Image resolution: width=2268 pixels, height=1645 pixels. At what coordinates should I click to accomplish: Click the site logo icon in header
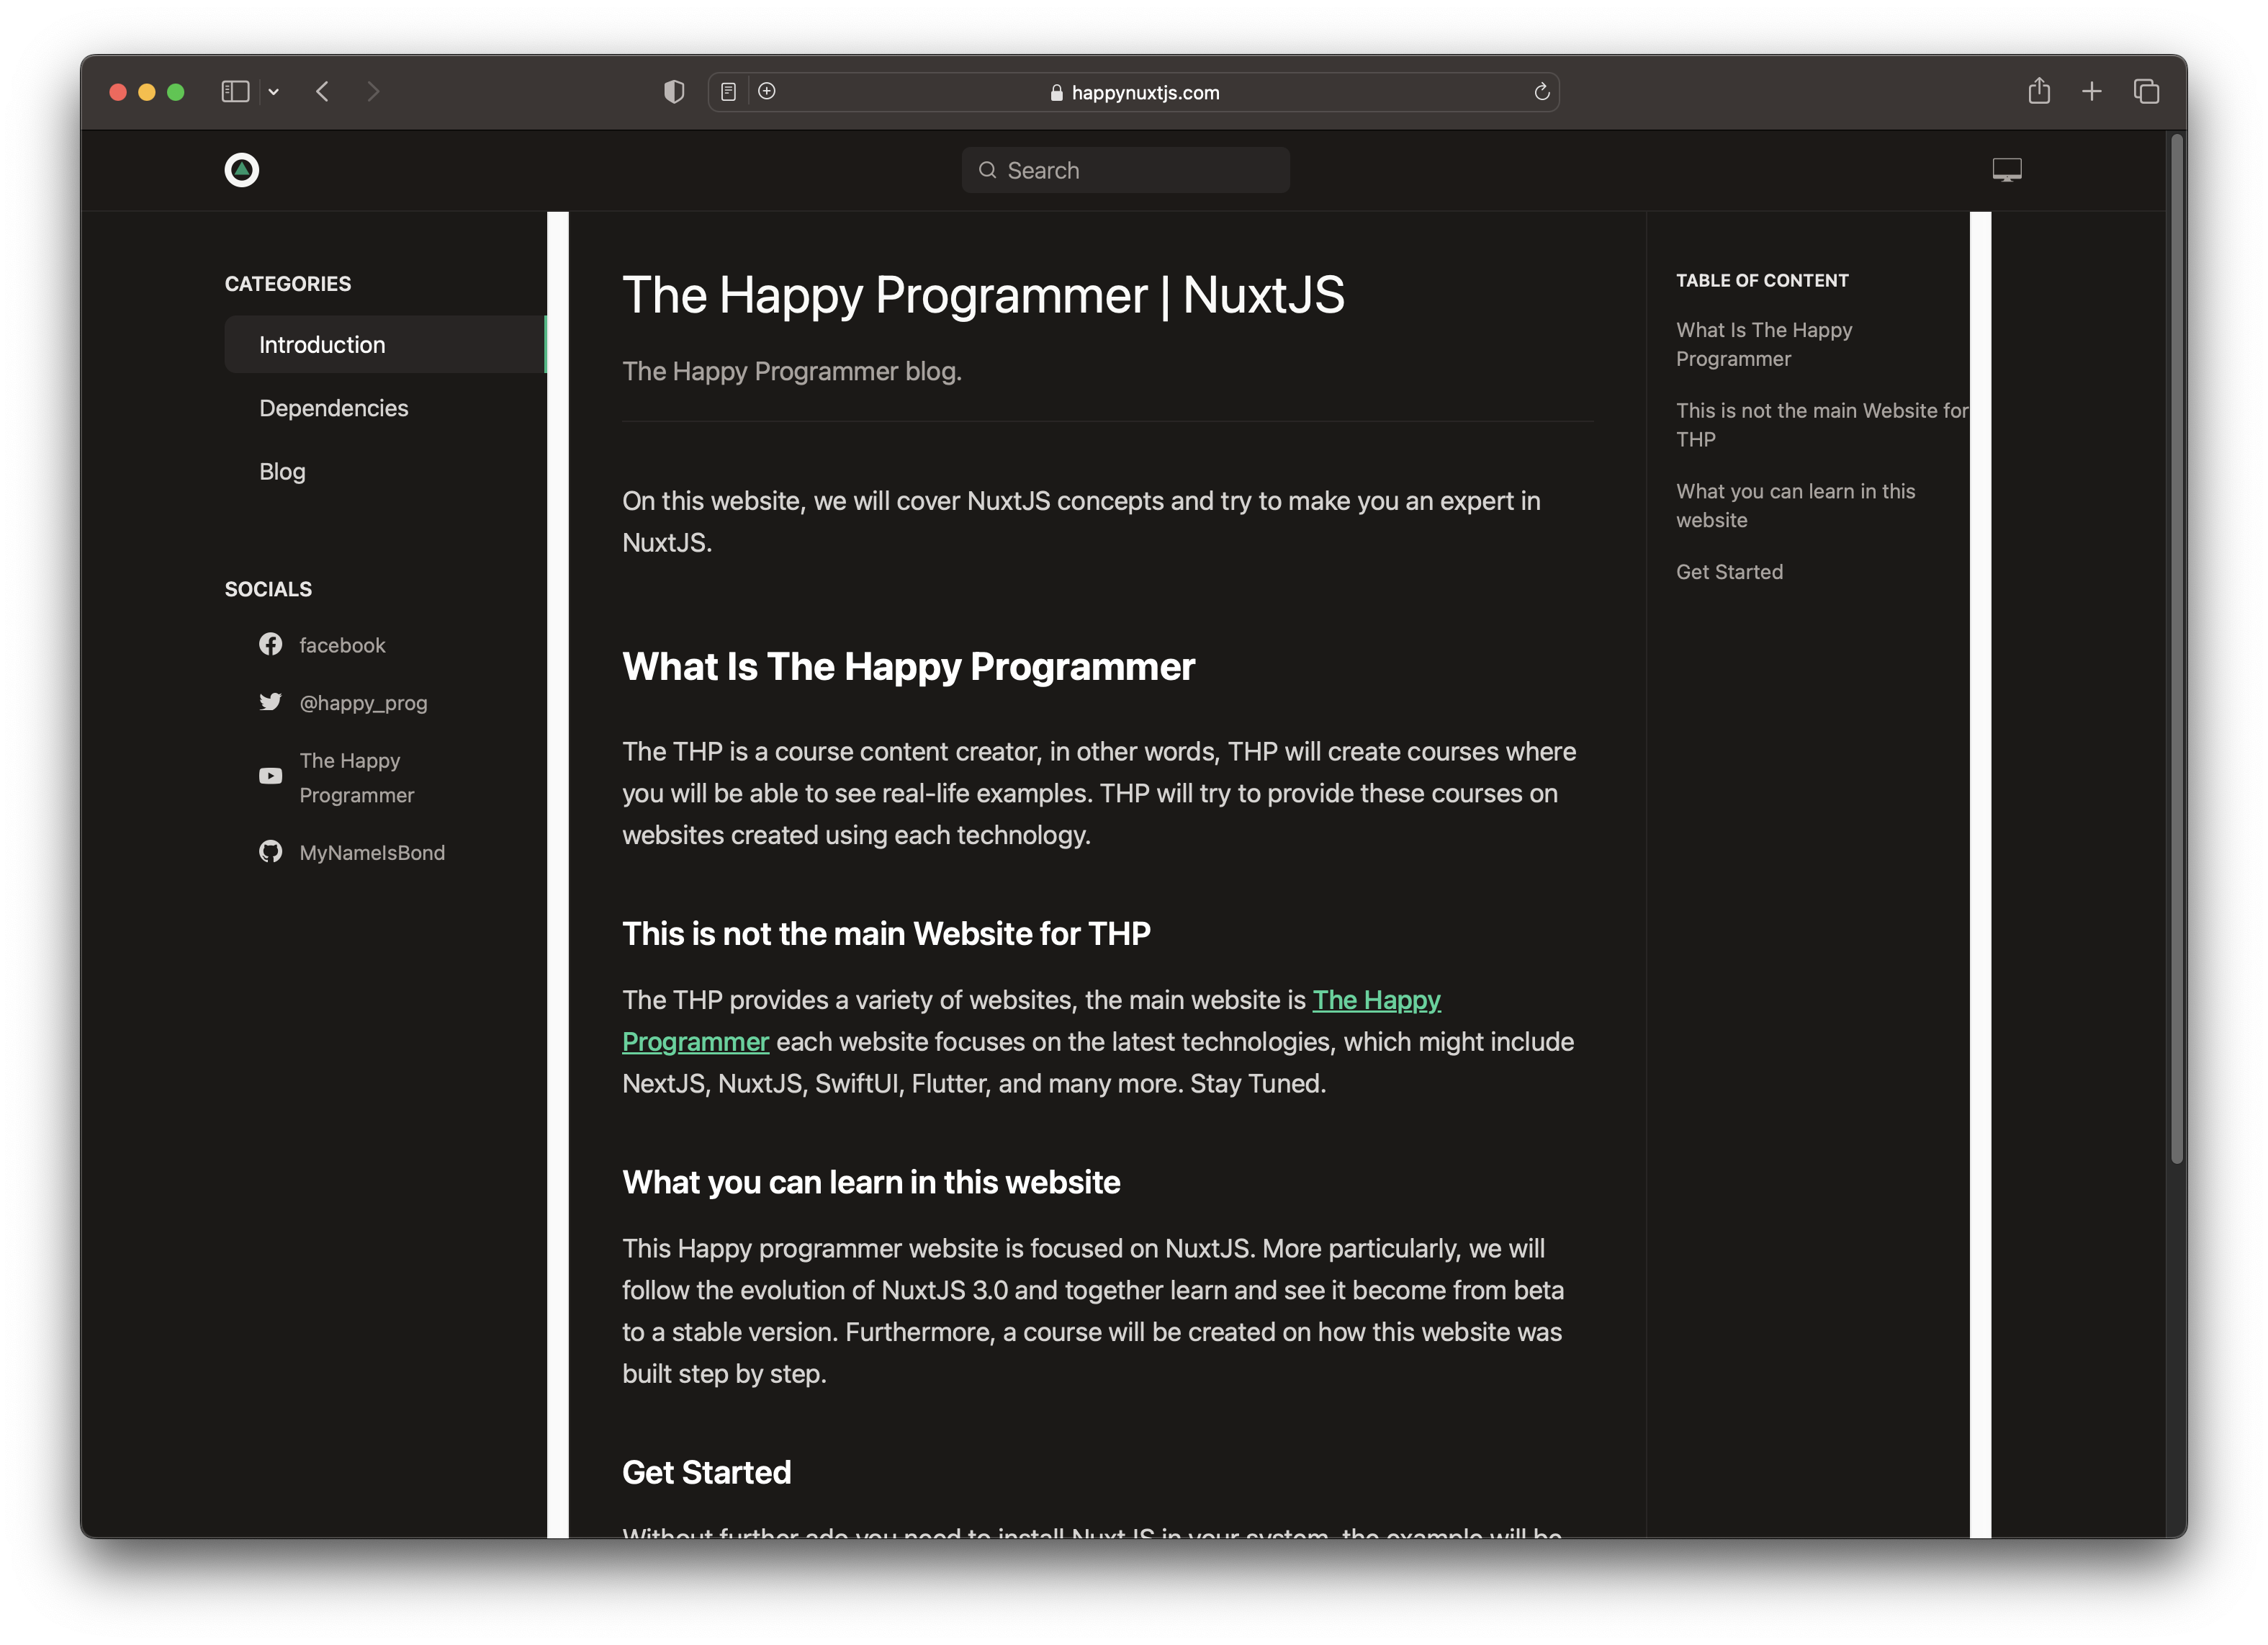[241, 170]
